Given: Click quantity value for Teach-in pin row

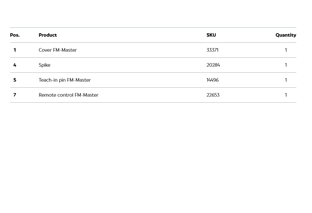Looking at the screenshot, I should pyautogui.click(x=286, y=80).
